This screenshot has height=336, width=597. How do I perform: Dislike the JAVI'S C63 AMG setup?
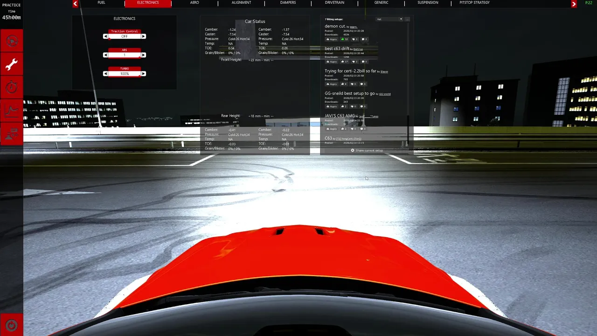pyautogui.click(x=353, y=129)
